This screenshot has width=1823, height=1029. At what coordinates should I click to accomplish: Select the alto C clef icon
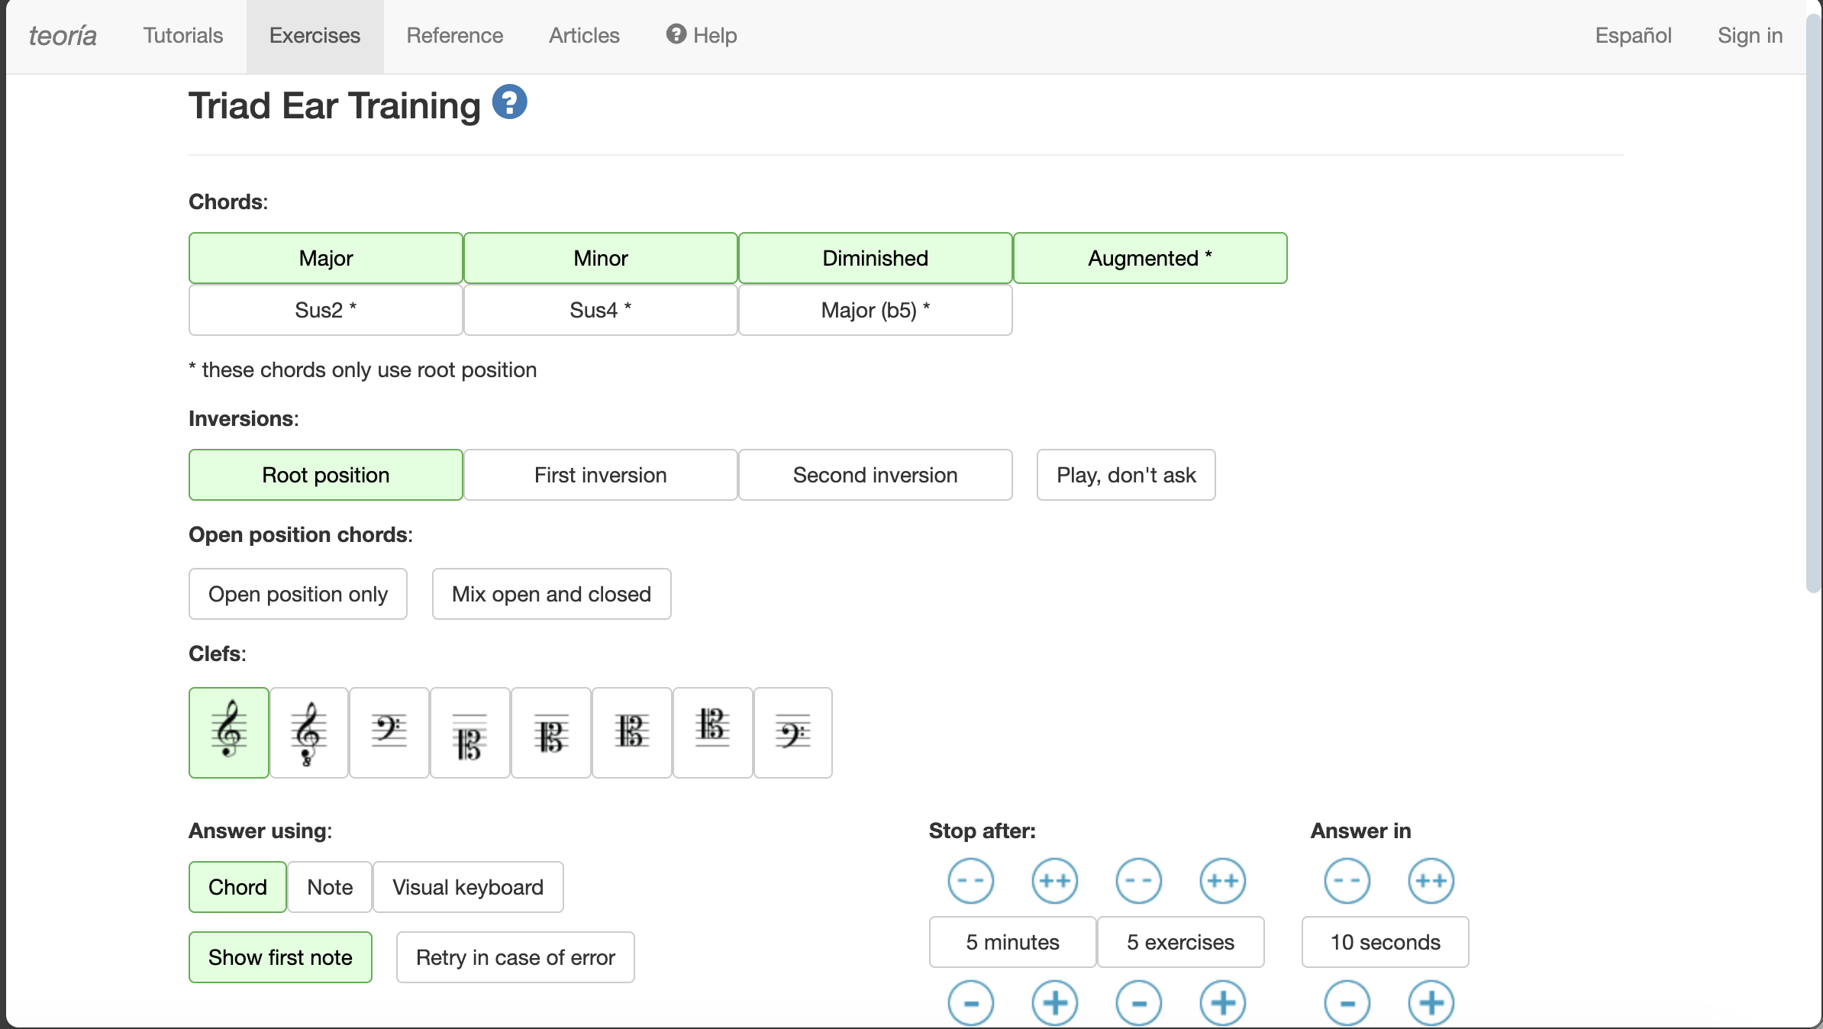[631, 733]
